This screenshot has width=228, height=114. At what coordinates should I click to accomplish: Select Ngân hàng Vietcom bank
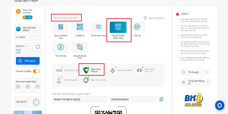[x=91, y=70]
